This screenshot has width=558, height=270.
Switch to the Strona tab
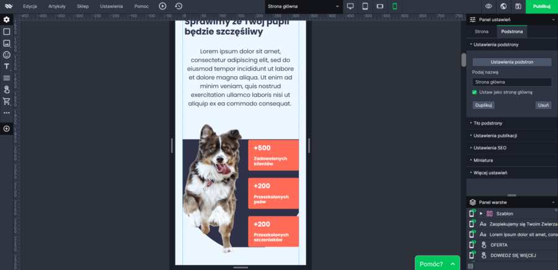pyautogui.click(x=482, y=32)
